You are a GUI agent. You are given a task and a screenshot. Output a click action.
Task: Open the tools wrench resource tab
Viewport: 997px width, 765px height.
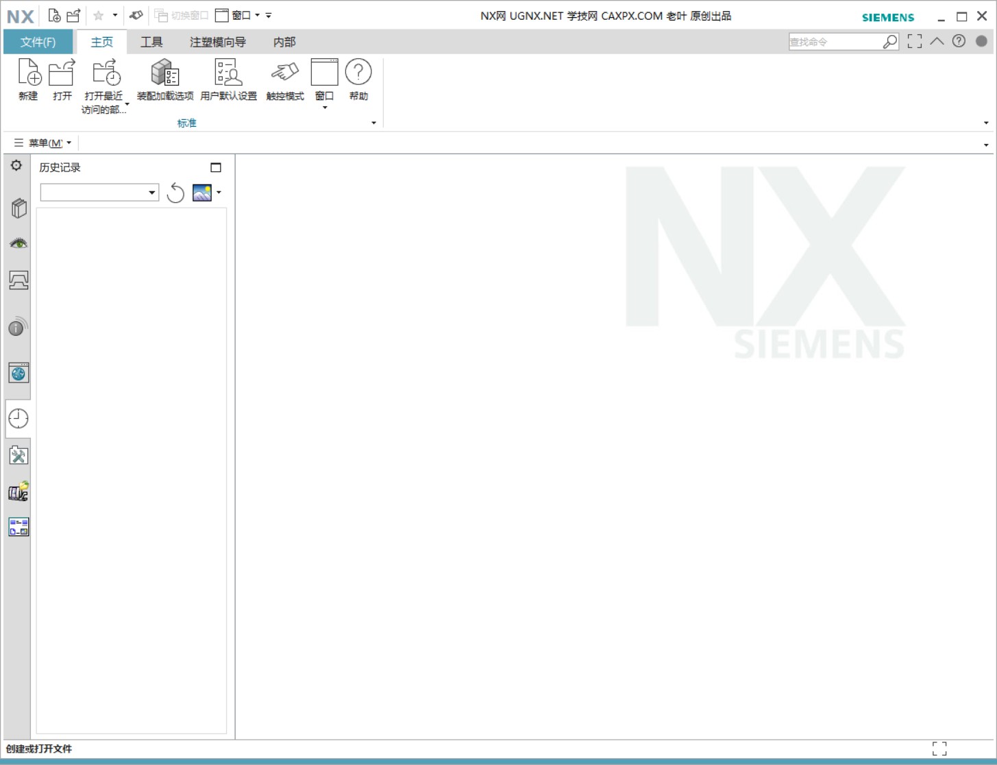pos(19,456)
